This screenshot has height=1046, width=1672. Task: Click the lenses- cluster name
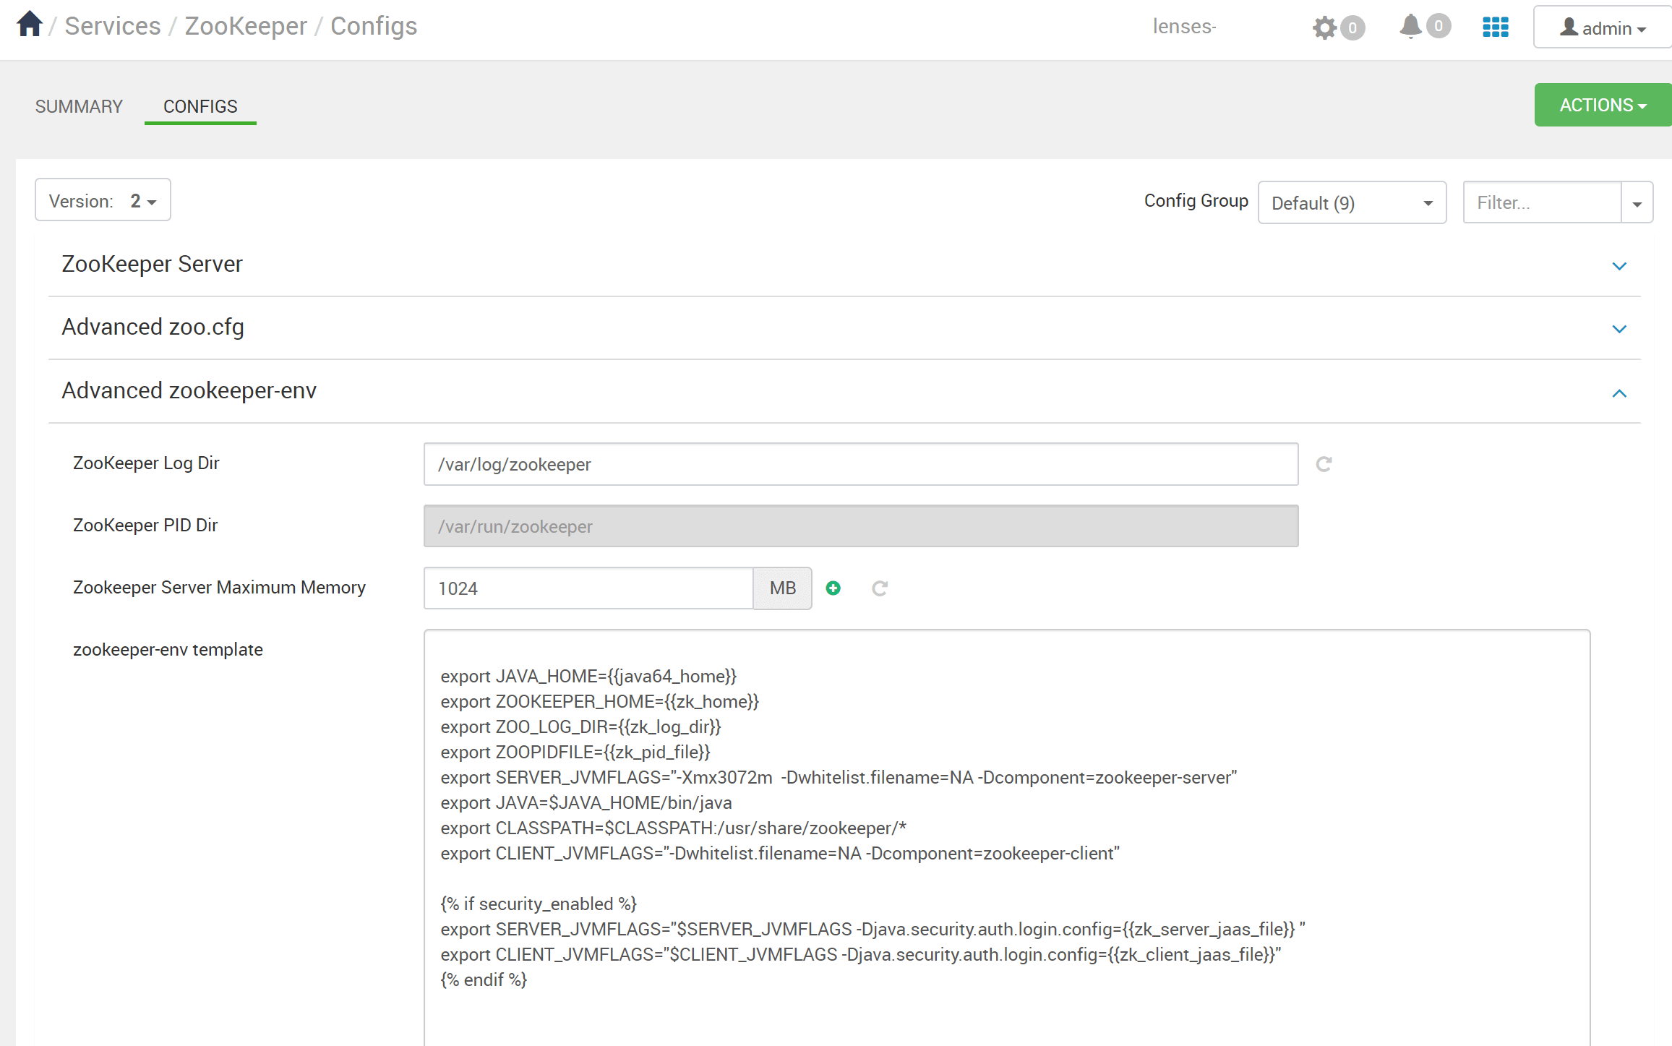point(1184,27)
